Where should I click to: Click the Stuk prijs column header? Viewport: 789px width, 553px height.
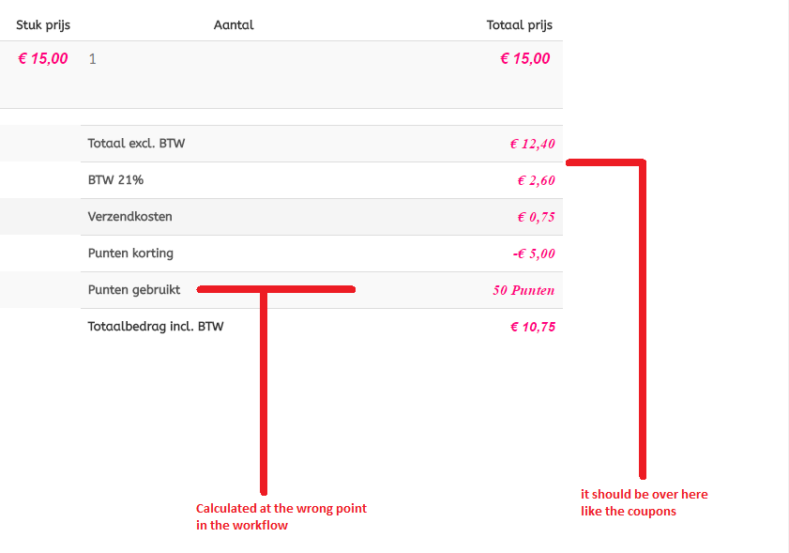(x=43, y=24)
